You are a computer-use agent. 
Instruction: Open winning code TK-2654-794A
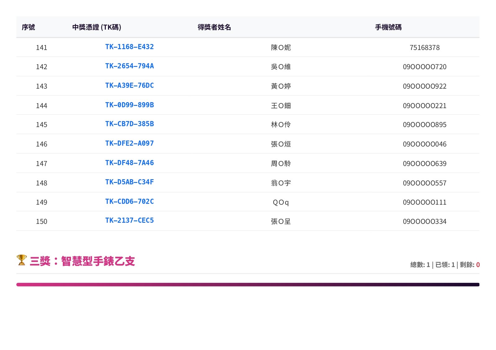129,66
